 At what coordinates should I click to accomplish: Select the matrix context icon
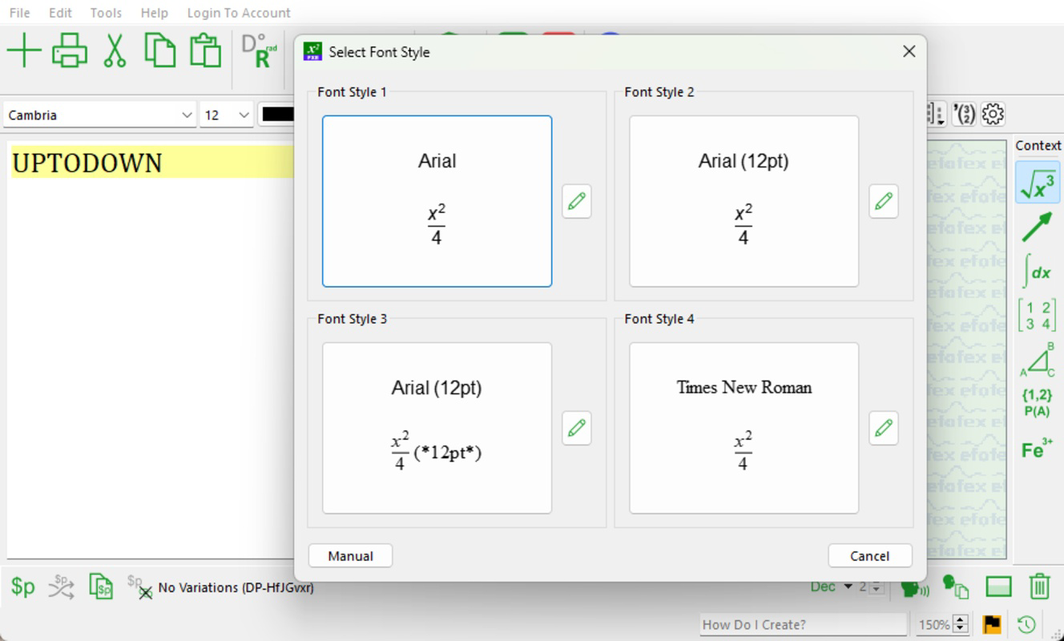tap(1038, 314)
